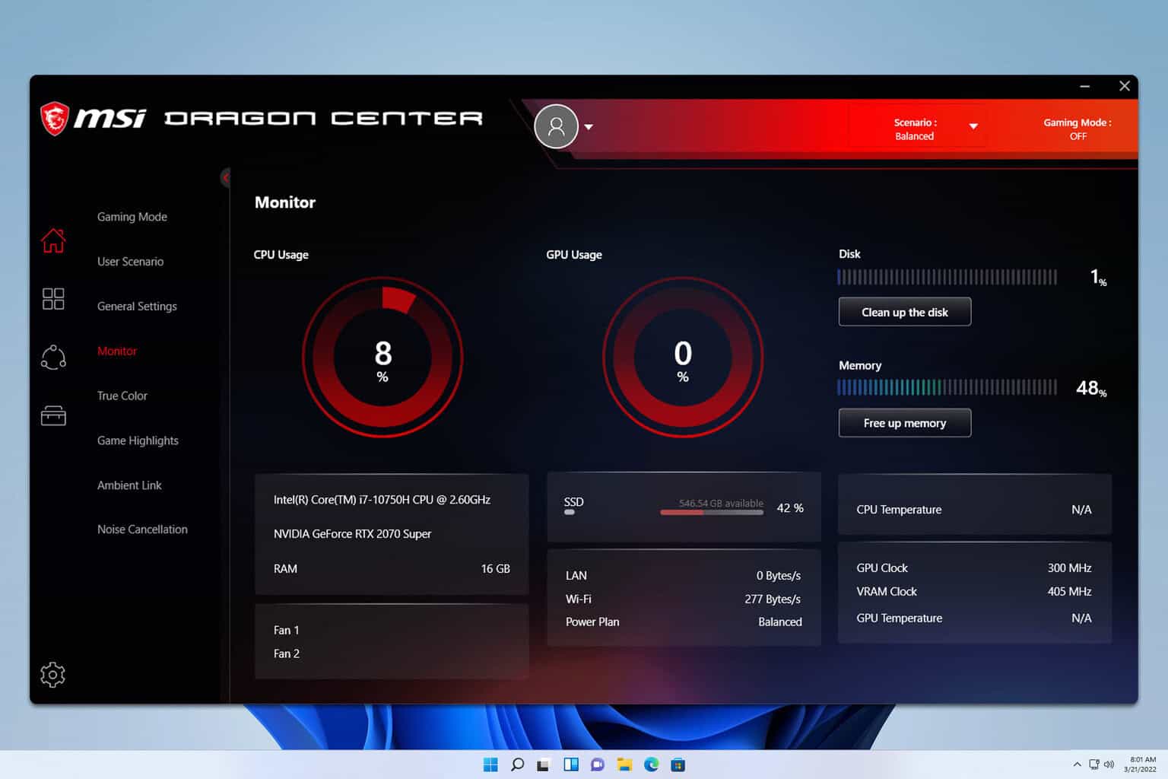
Task: Open Widgets on the taskbar
Action: (571, 765)
